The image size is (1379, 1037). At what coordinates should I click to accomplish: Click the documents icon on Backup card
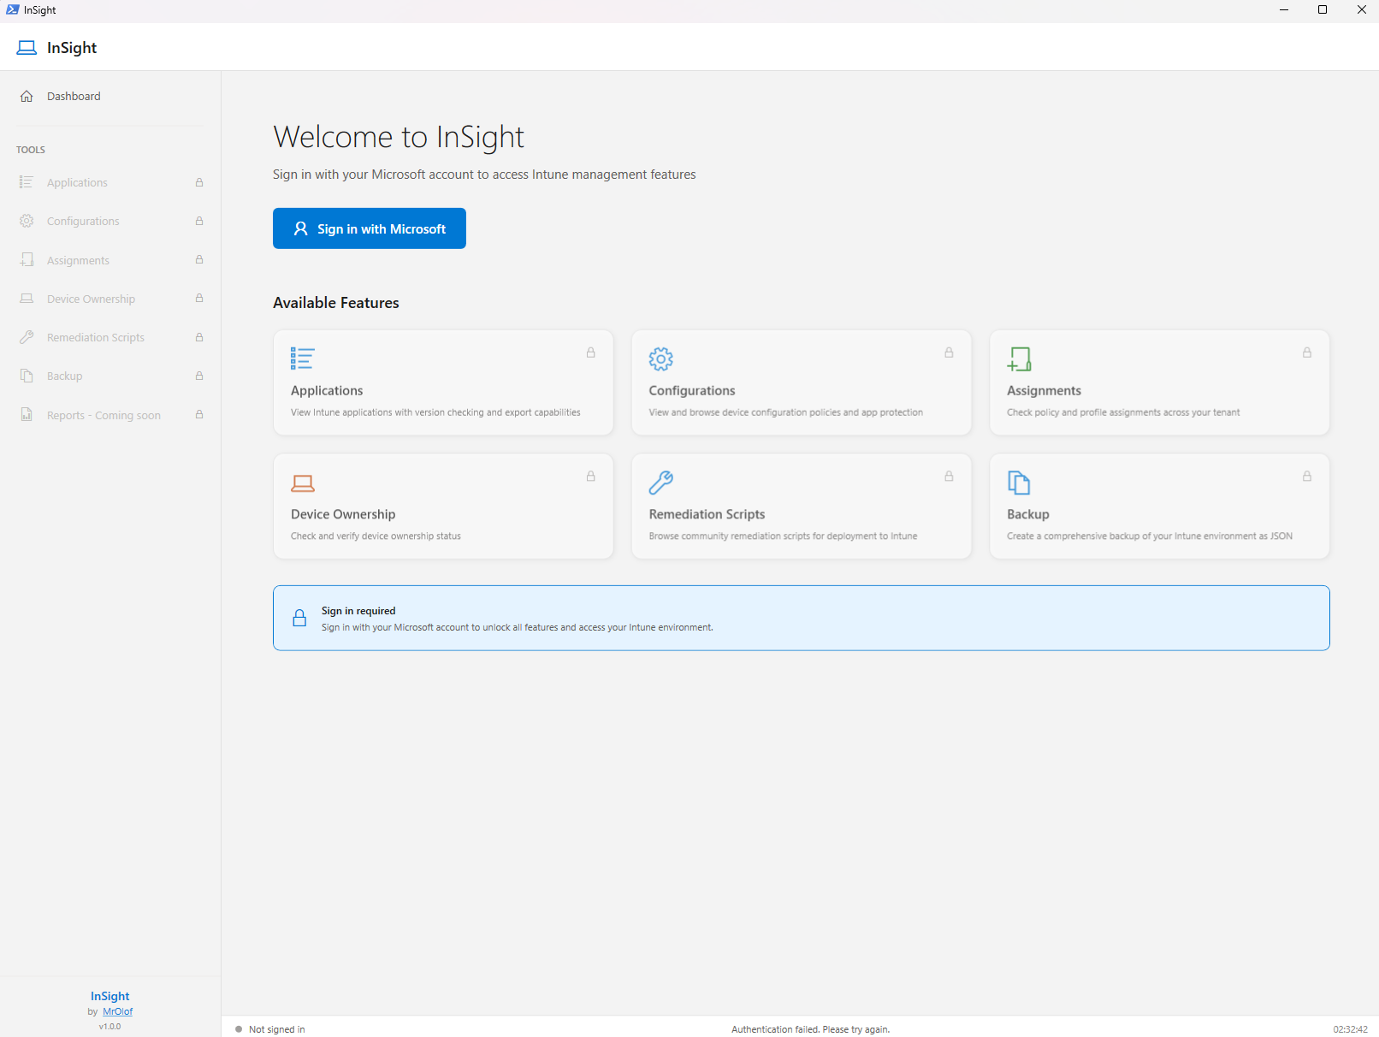(1019, 483)
